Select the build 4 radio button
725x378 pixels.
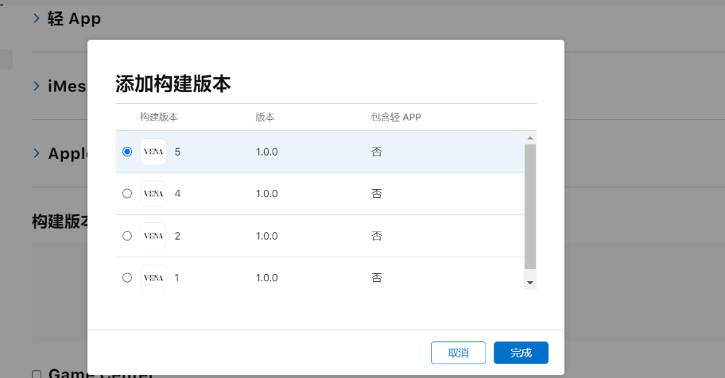127,194
